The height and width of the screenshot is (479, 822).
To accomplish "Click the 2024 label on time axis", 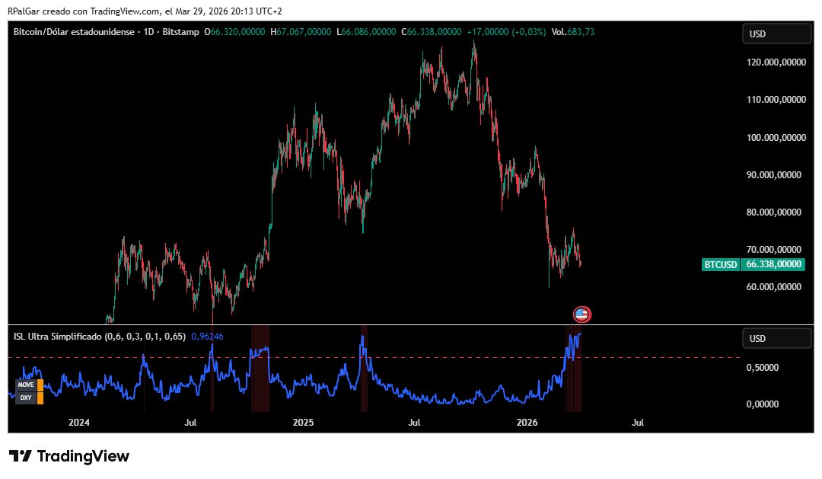I will click(79, 423).
